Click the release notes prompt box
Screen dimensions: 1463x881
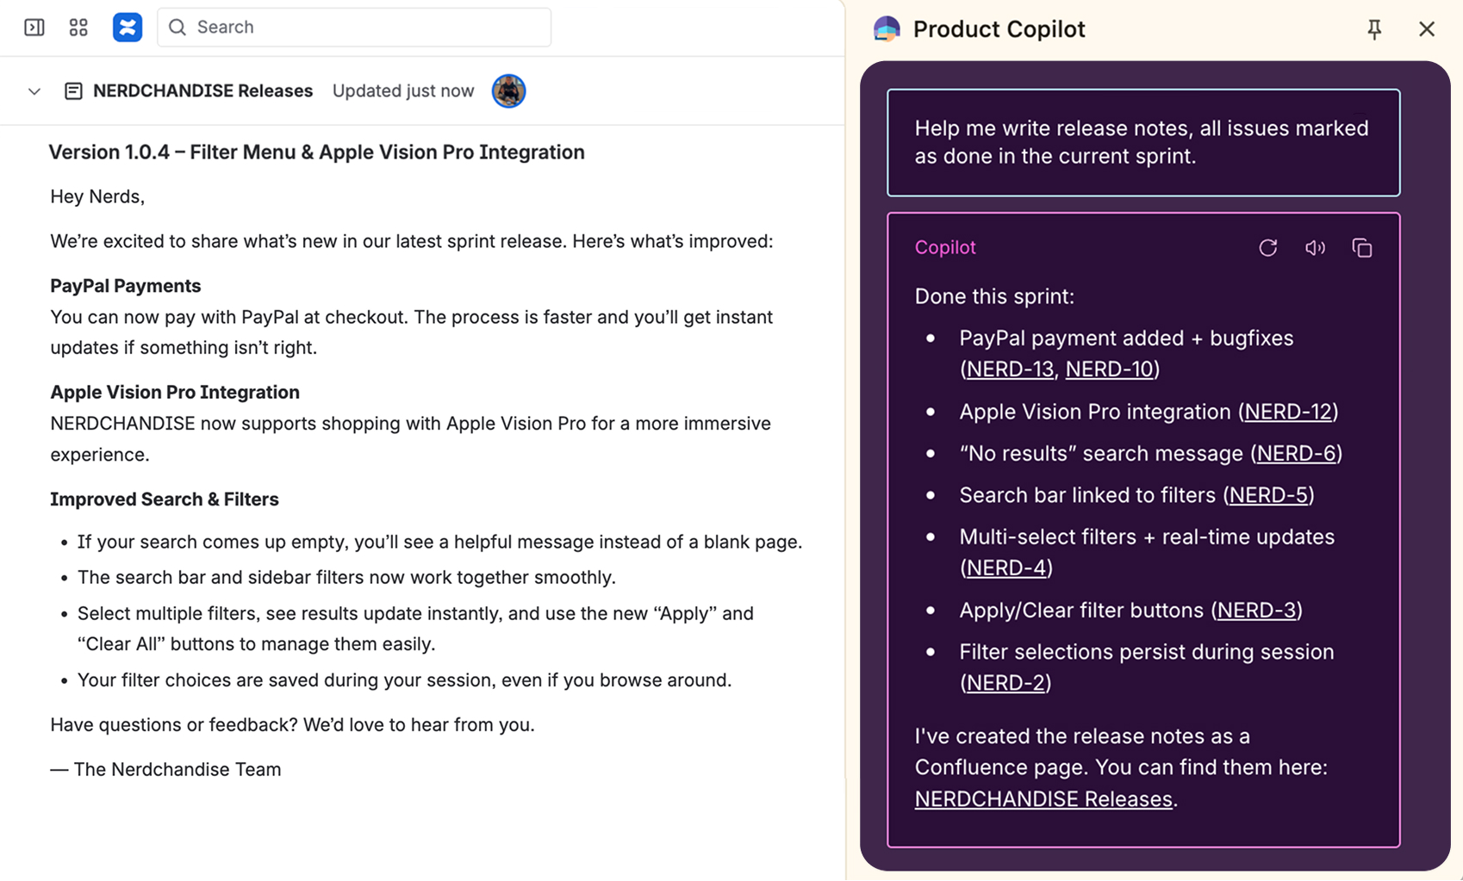[x=1142, y=143]
